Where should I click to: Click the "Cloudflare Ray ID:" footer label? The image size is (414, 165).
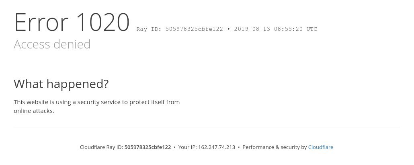click(x=101, y=147)
